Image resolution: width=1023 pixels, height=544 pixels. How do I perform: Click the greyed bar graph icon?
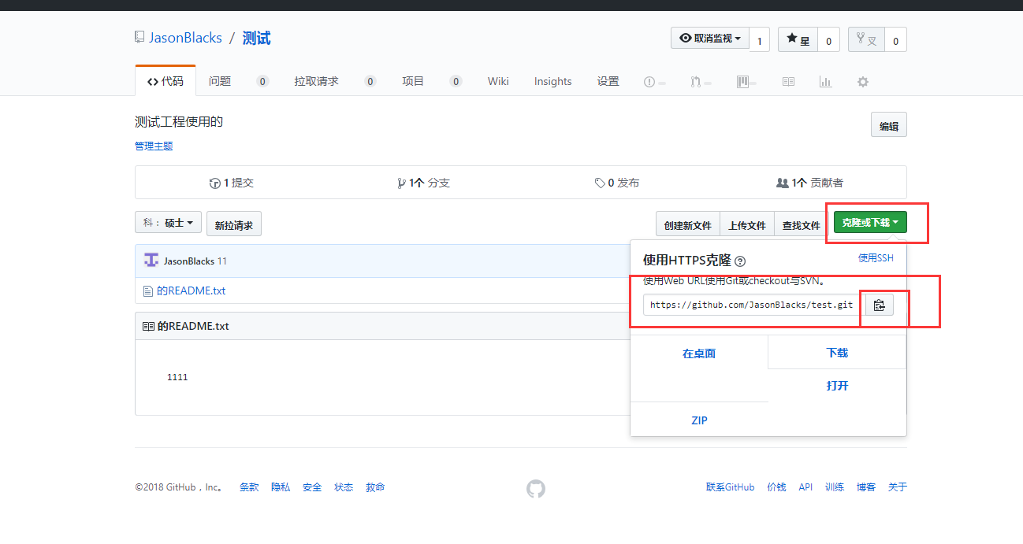(x=825, y=81)
